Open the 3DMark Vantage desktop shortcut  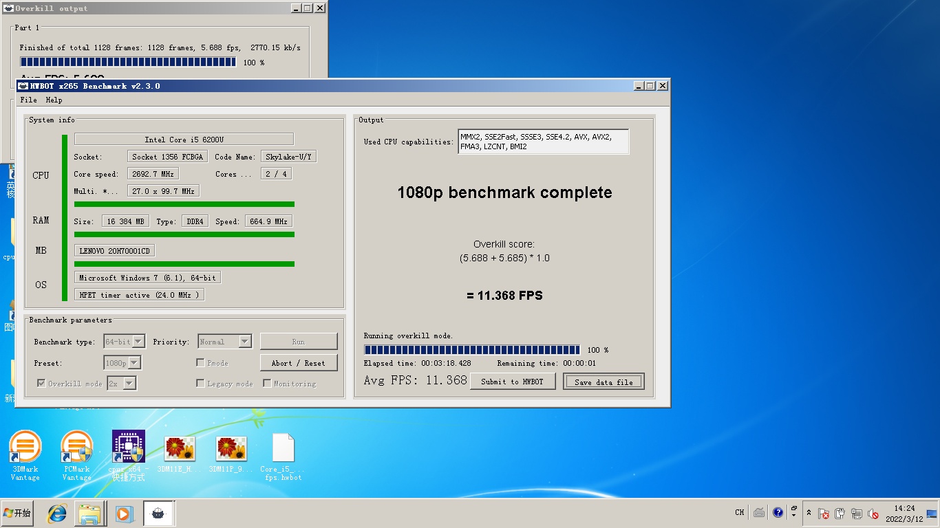[x=25, y=456]
